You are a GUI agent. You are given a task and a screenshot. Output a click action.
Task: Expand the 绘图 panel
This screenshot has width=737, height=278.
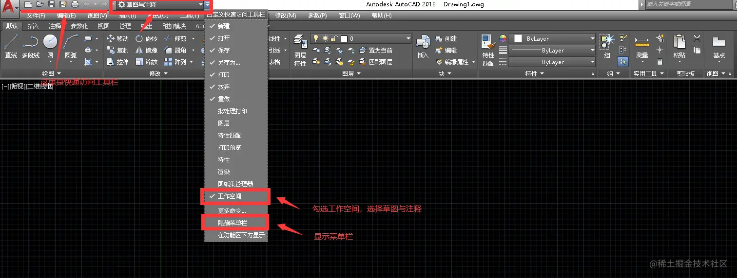pyautogui.click(x=52, y=73)
